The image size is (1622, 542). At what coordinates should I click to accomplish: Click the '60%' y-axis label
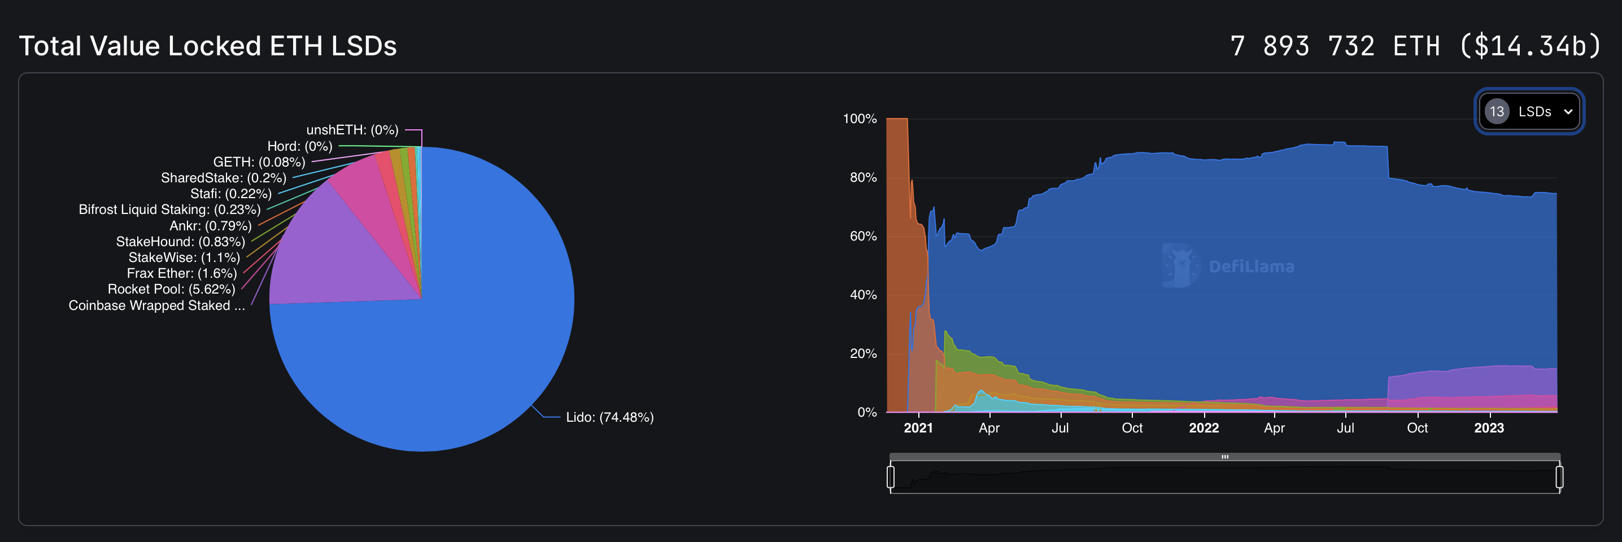coord(862,236)
